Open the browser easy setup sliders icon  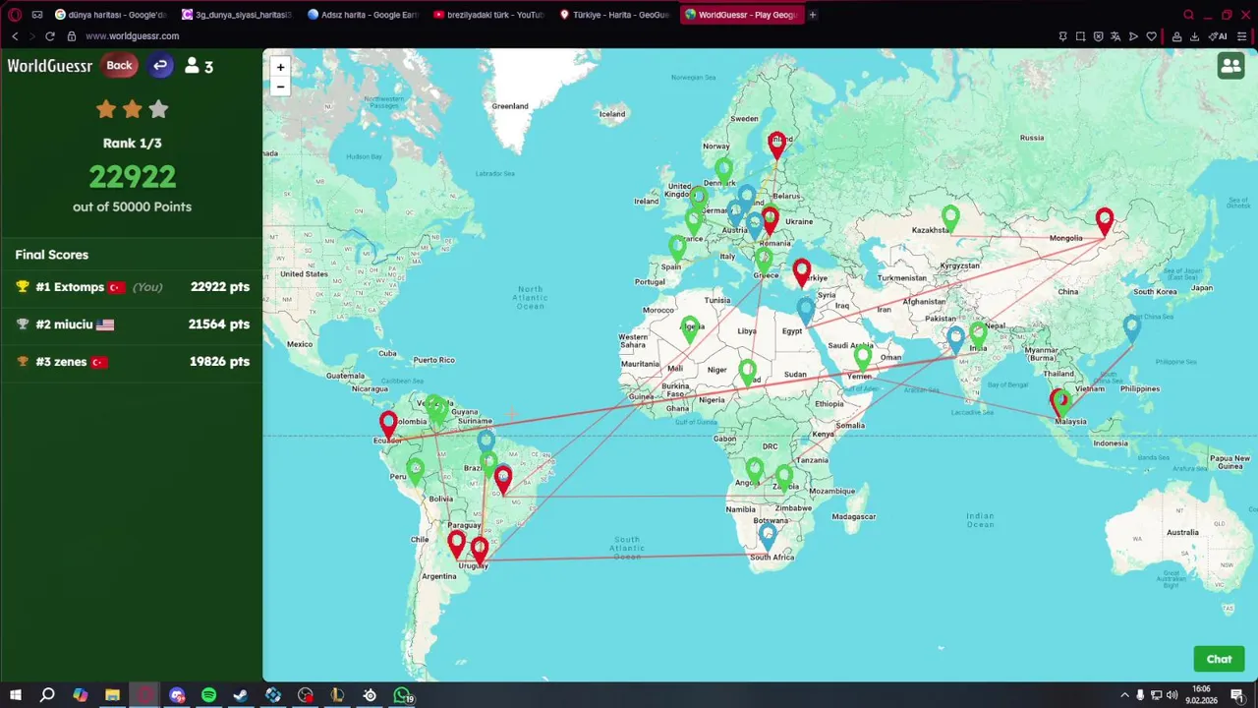[1241, 36]
